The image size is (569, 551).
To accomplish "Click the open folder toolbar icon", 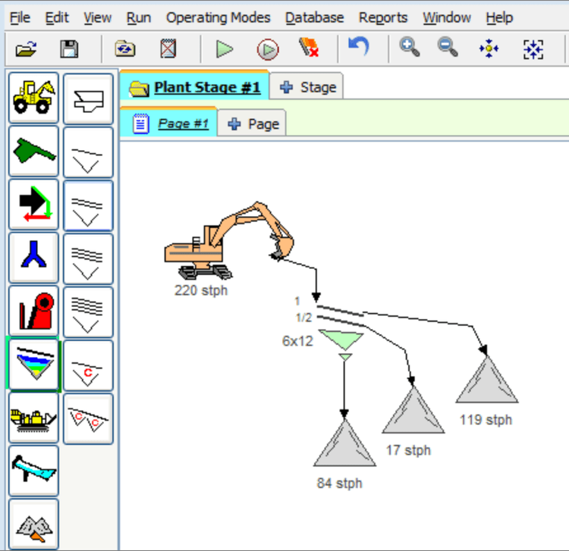I will click(x=27, y=50).
